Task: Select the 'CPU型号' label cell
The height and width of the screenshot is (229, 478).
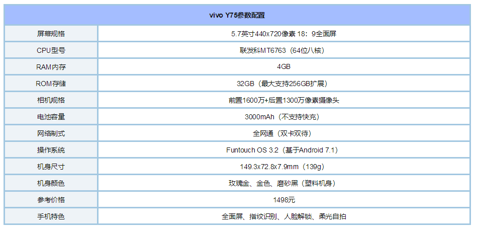Action: (x=51, y=50)
